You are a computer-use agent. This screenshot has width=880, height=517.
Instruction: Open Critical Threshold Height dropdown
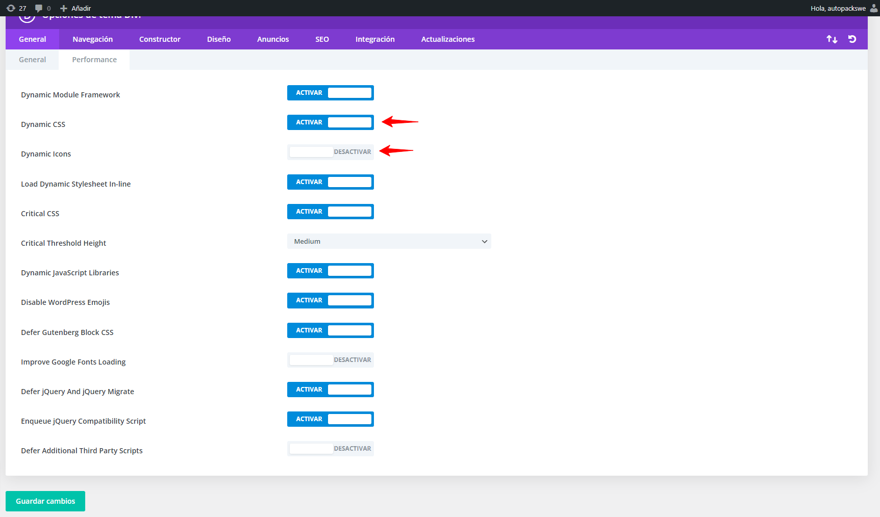[x=389, y=241]
